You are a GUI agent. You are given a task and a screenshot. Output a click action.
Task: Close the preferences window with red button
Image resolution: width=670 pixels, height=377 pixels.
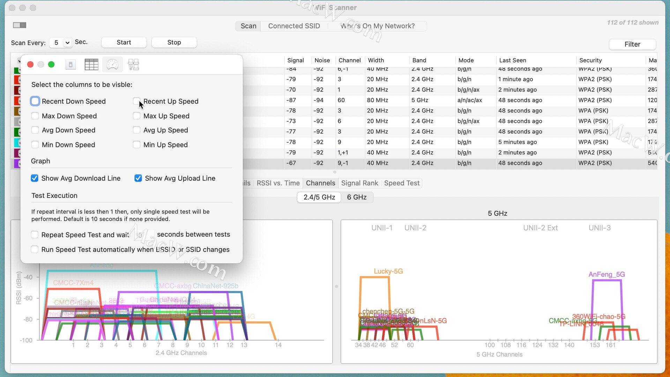30,65
